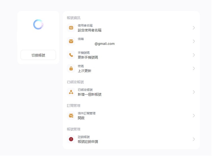Open the chevron on 信件訂閱管理 row
The width and height of the screenshot is (217, 156).
tap(194, 115)
